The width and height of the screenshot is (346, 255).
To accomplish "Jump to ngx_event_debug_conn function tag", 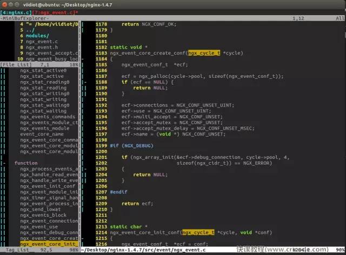I will 49,233.
